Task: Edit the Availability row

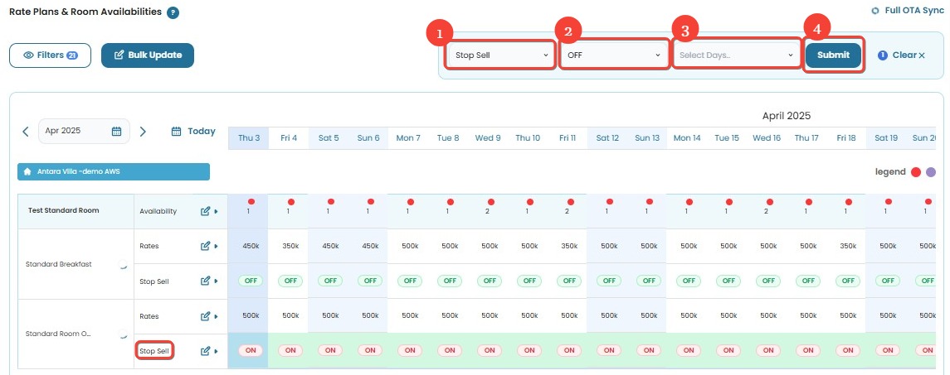Action: click(x=205, y=211)
